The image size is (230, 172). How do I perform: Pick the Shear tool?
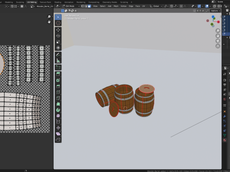[58, 134]
